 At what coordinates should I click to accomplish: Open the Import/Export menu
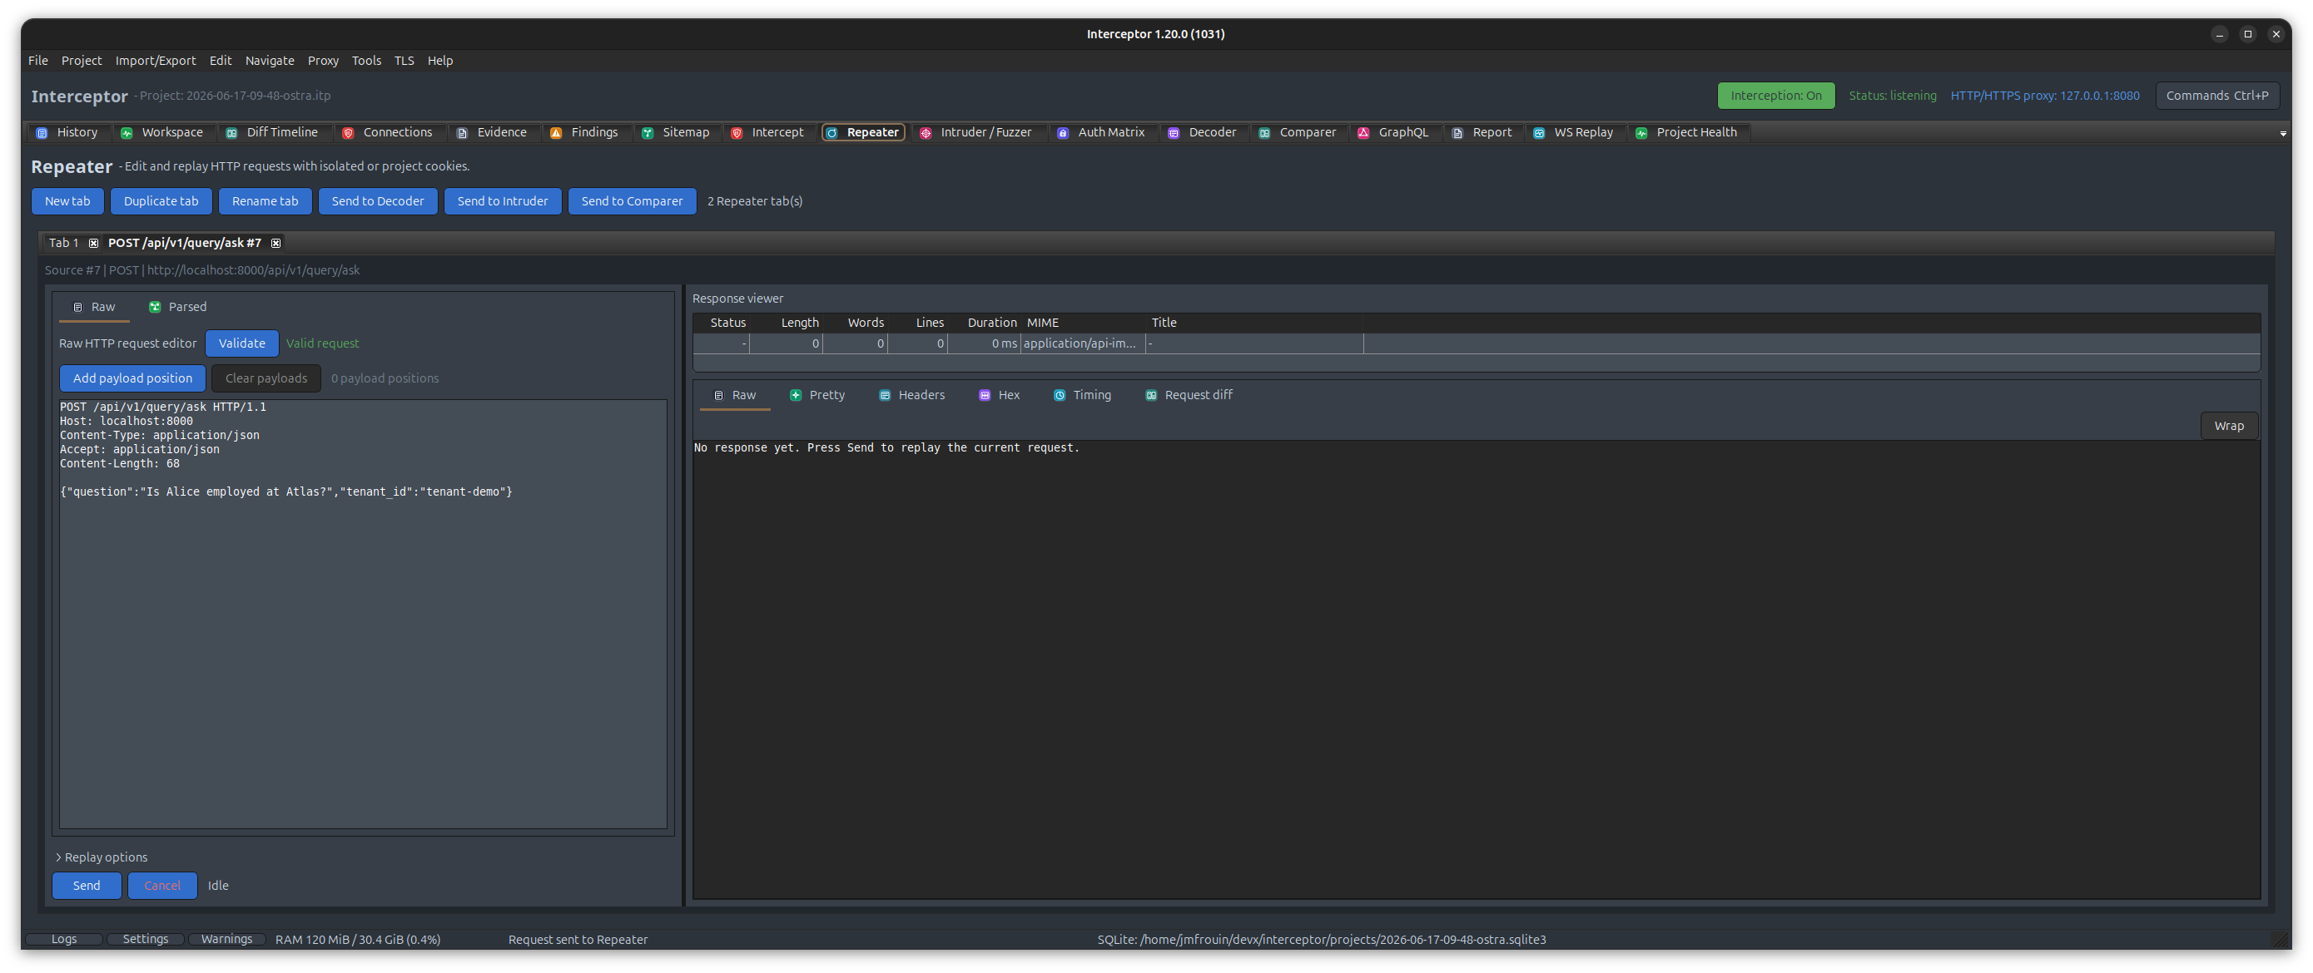point(156,61)
